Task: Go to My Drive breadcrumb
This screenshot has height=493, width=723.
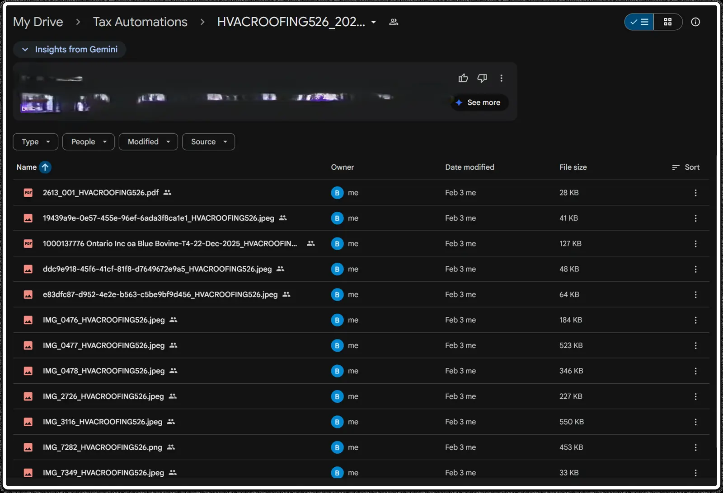Action: click(x=38, y=22)
